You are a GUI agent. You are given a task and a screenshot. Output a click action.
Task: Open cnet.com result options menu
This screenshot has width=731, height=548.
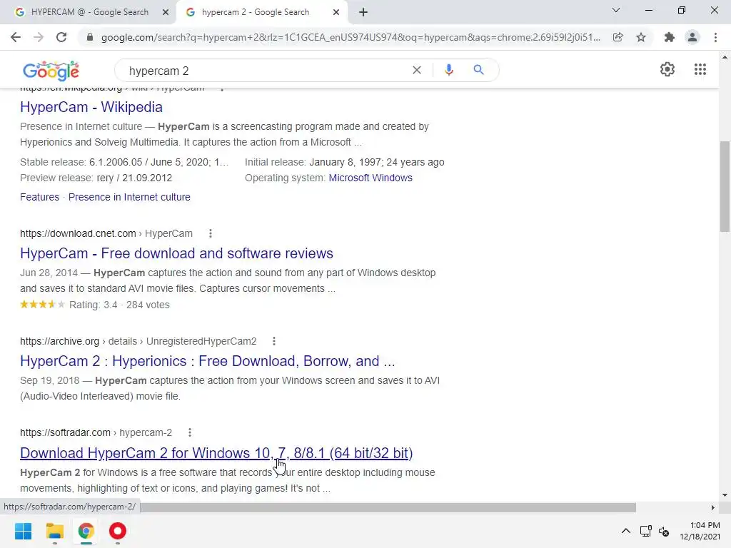tap(211, 233)
